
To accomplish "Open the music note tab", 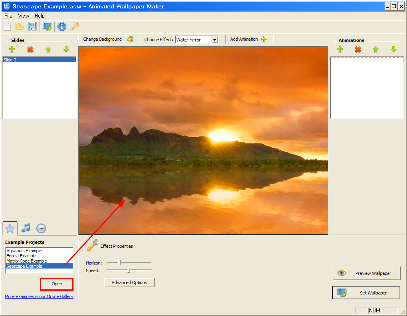I will (26, 228).
